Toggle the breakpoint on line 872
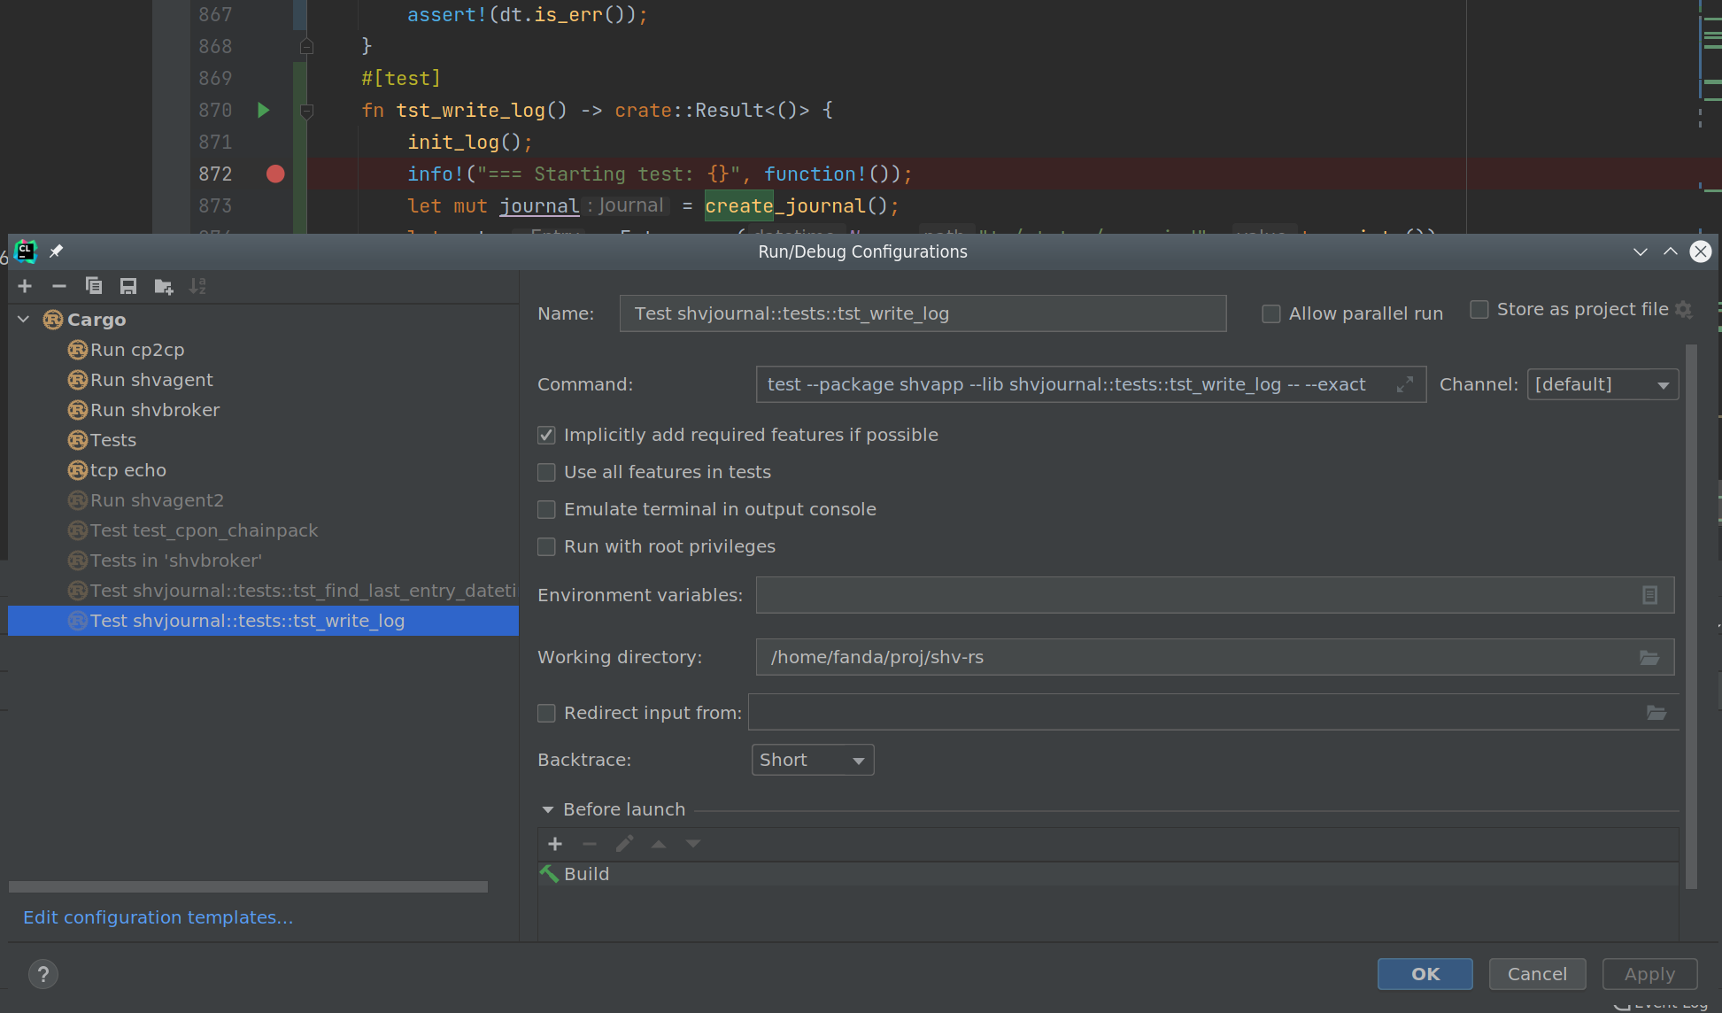 tap(275, 174)
